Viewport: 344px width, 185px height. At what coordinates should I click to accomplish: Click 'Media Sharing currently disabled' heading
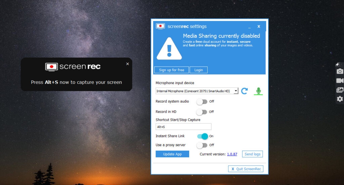221,36
